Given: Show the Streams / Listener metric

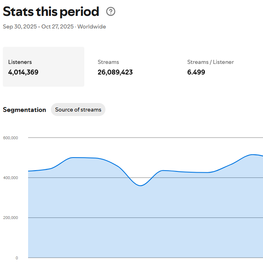Looking at the screenshot, I should (x=210, y=67).
